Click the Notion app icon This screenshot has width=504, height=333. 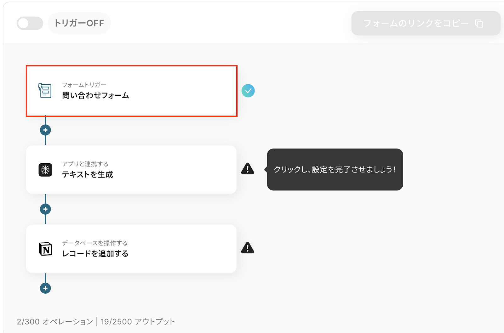click(x=45, y=249)
